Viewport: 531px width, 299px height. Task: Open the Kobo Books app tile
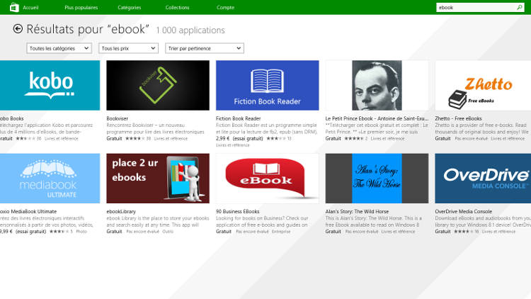pyautogui.click(x=50, y=85)
